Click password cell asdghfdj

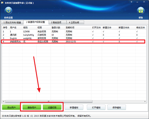coord(27,38)
